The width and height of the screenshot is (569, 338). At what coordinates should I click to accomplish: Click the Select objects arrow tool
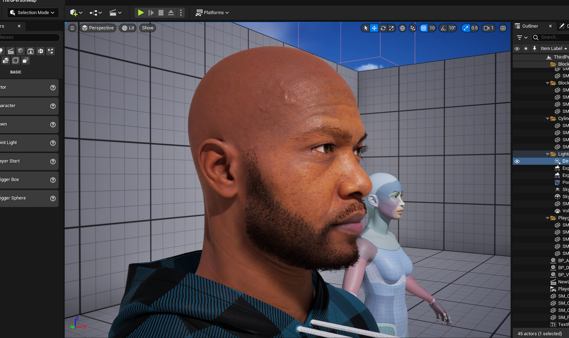(x=366, y=28)
